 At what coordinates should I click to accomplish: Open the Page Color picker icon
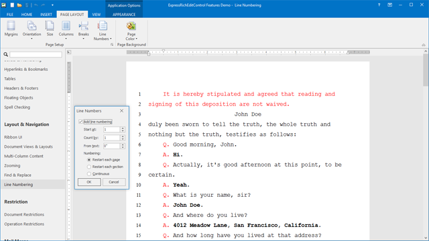[x=131, y=31]
